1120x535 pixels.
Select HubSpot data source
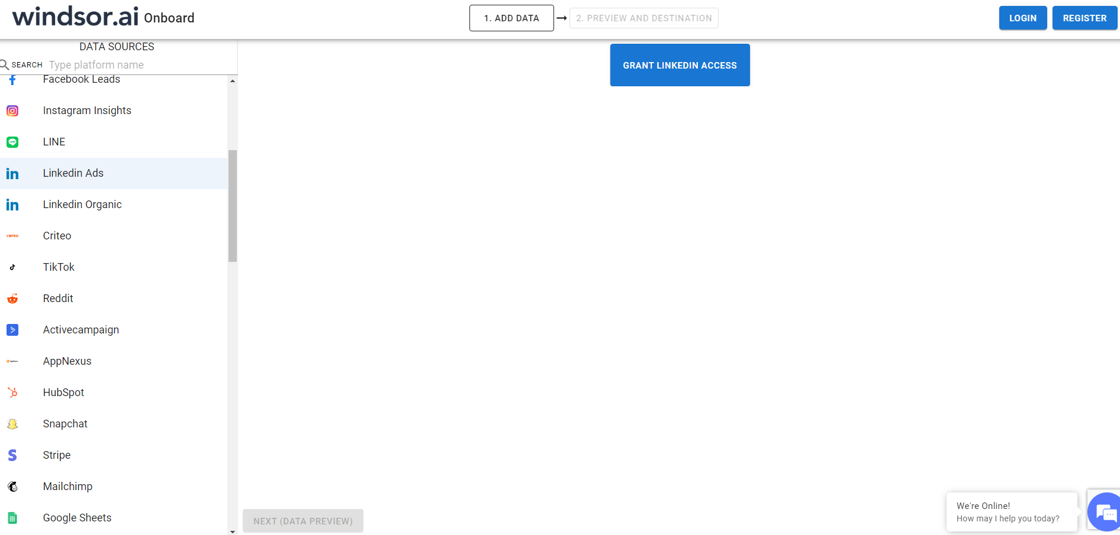point(114,393)
